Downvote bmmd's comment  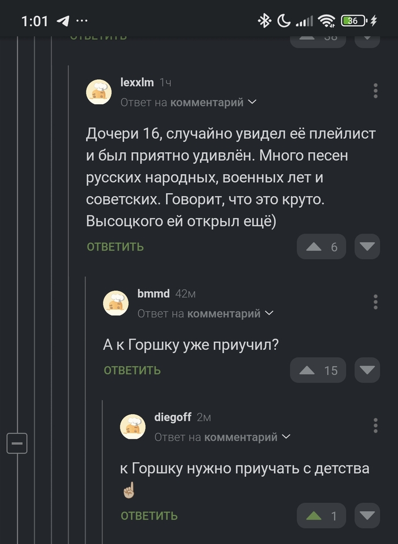pos(367,370)
